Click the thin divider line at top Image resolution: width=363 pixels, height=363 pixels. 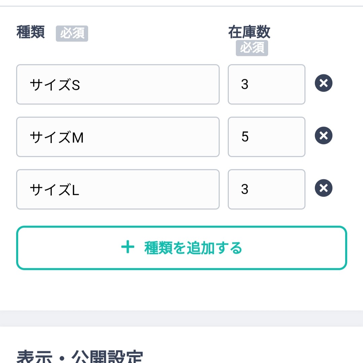click(x=182, y=6)
